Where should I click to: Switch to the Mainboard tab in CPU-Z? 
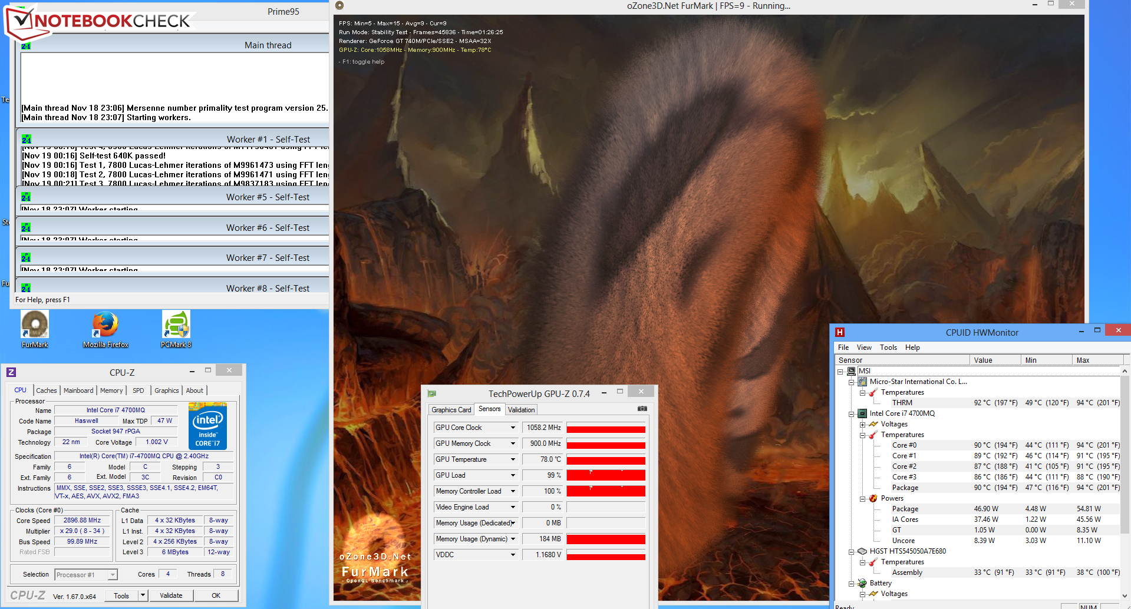78,390
